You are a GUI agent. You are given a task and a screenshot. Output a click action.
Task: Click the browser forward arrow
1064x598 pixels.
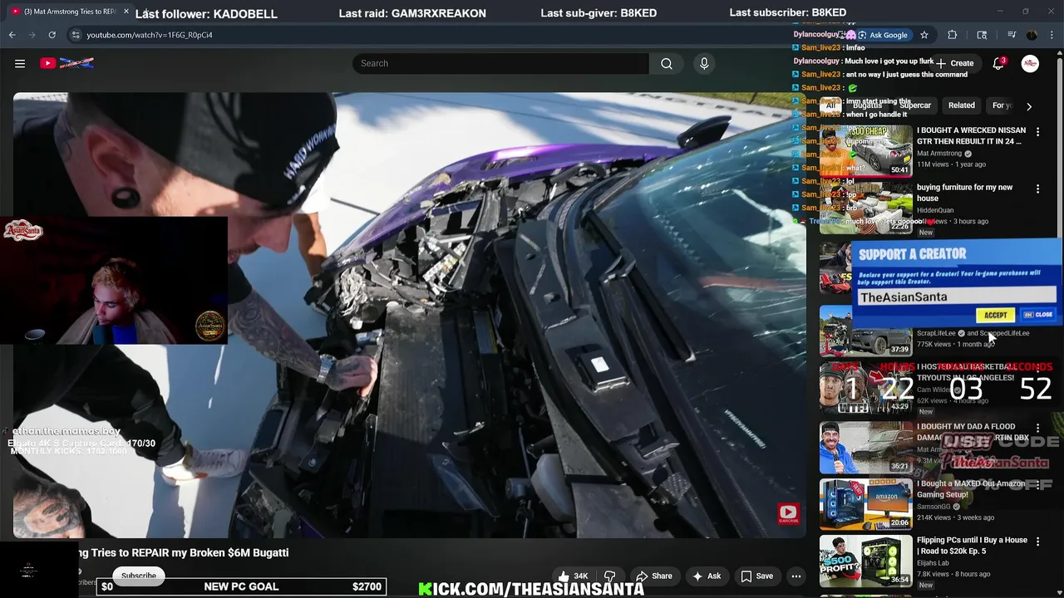coord(32,35)
